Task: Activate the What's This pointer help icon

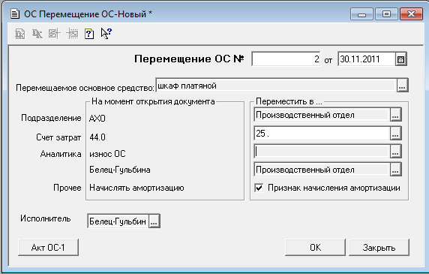Action: click(106, 33)
